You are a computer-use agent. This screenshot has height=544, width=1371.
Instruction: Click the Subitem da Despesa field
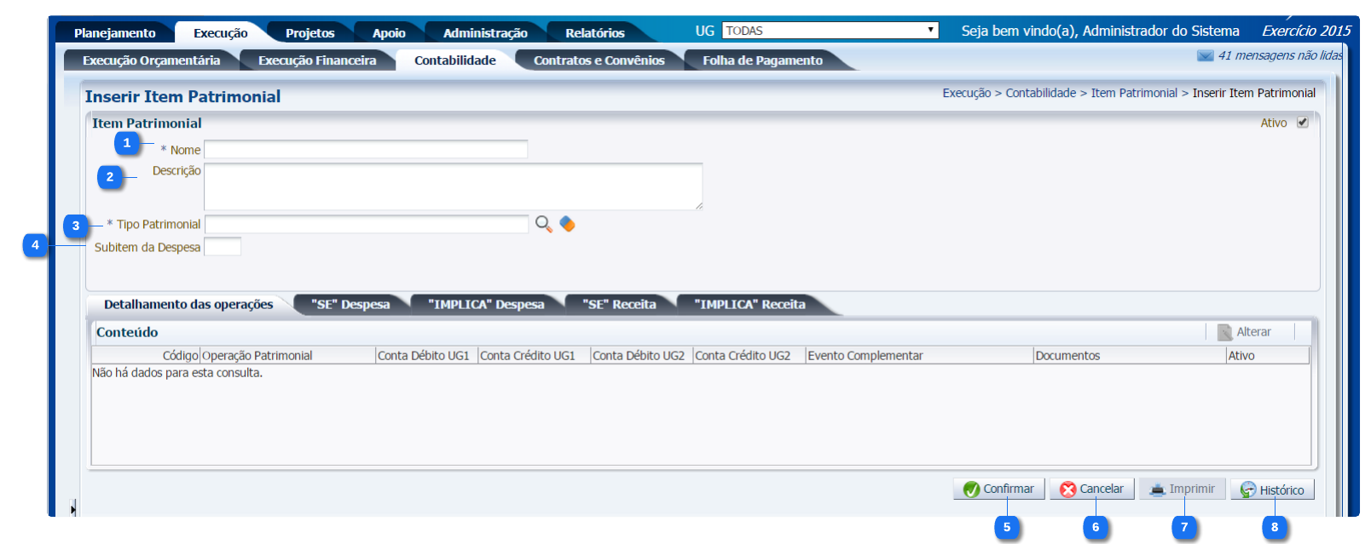point(223,247)
